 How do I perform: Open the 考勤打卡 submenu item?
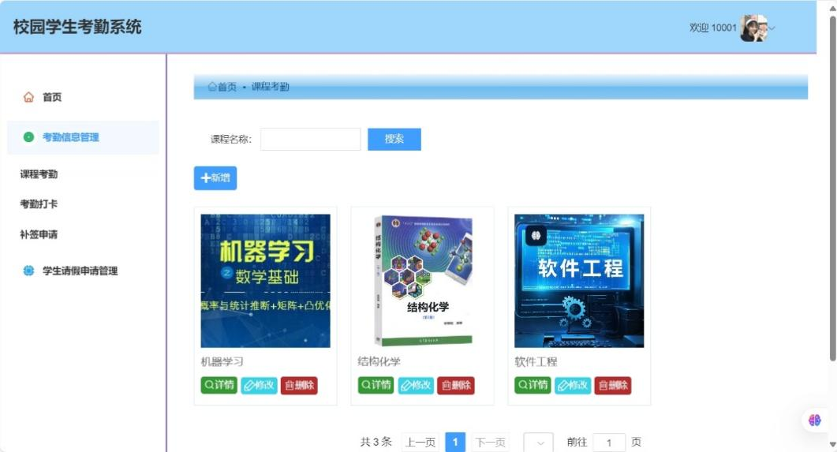click(39, 204)
